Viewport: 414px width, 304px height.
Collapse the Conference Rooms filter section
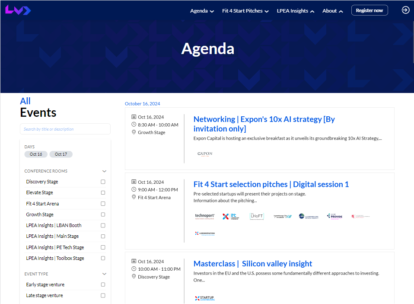(104, 171)
